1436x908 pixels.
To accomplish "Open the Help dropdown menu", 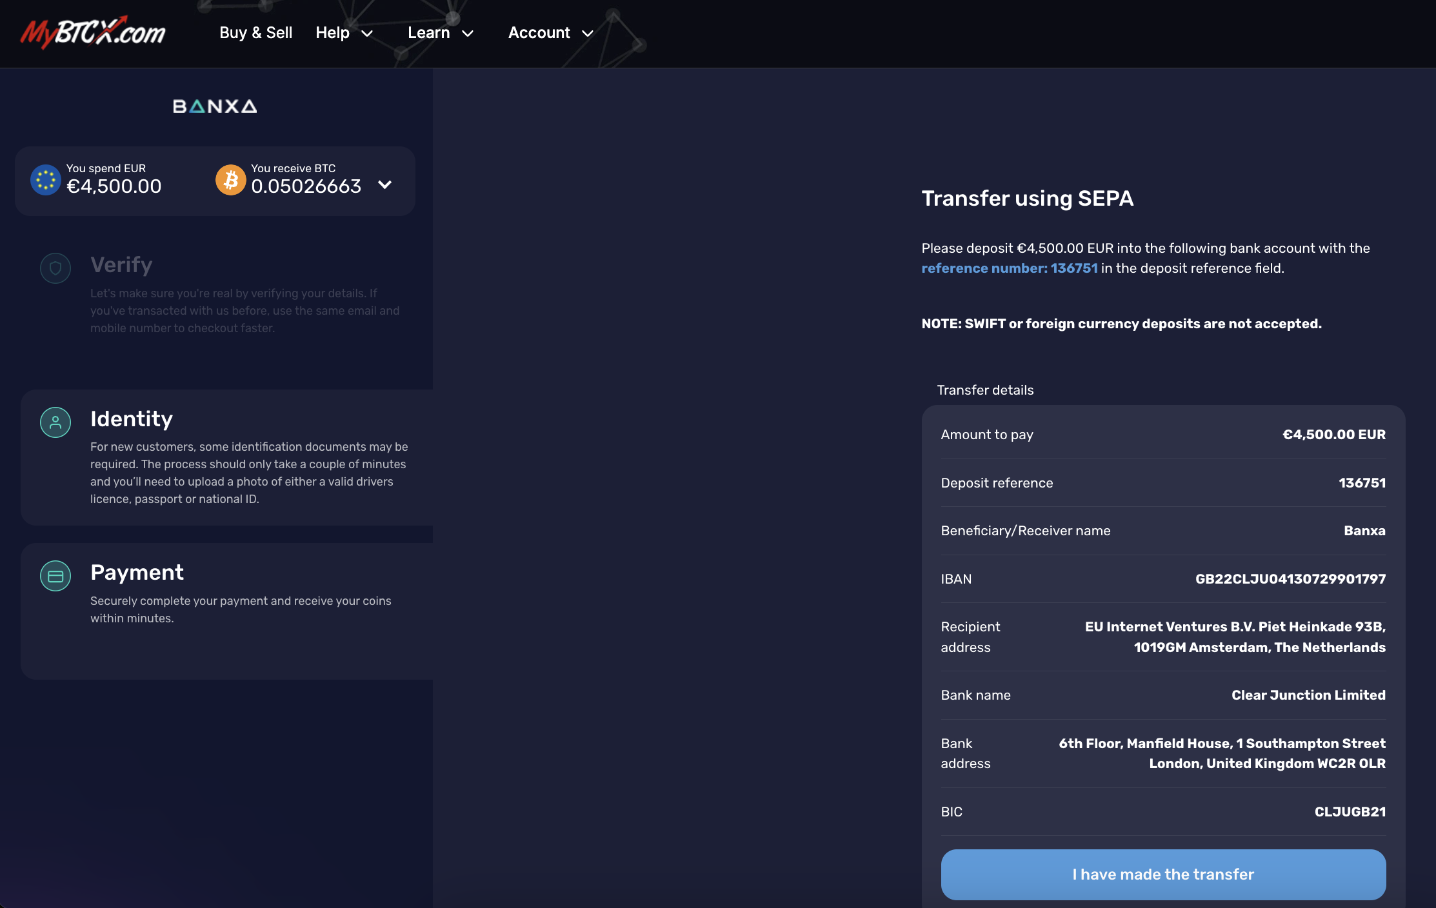I will coord(344,33).
